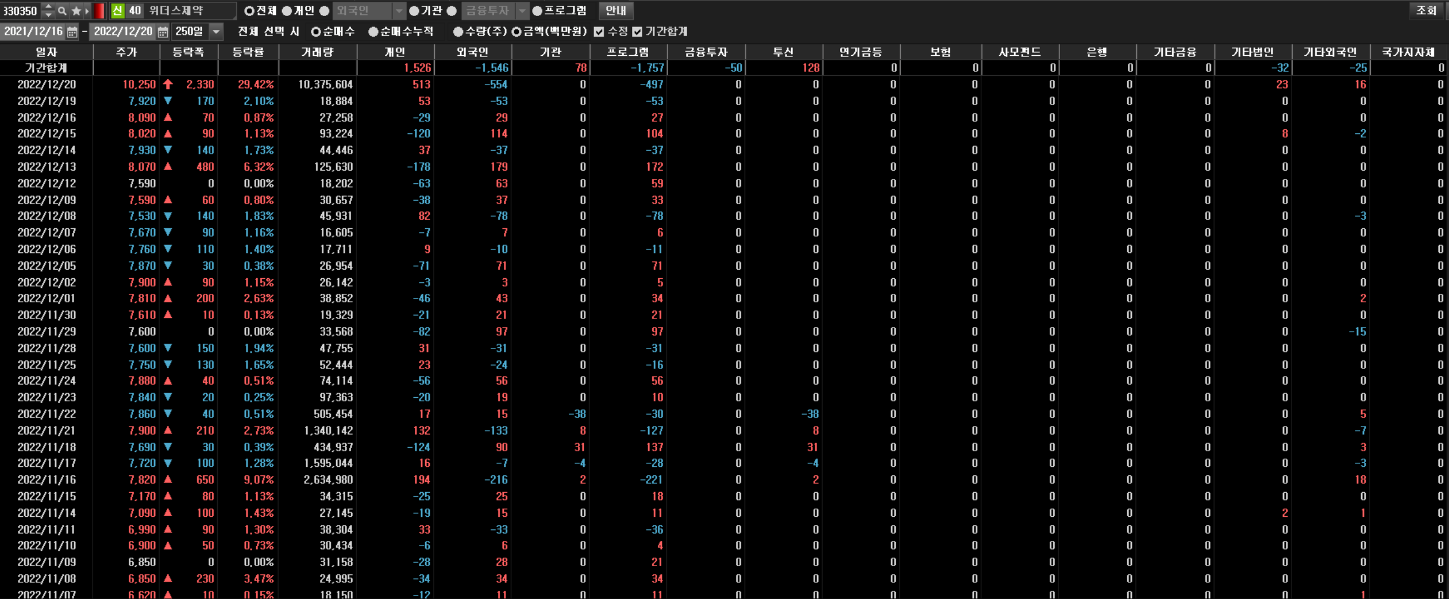Select the 2022/12/01 date row
The image size is (1449, 599).
[724, 298]
